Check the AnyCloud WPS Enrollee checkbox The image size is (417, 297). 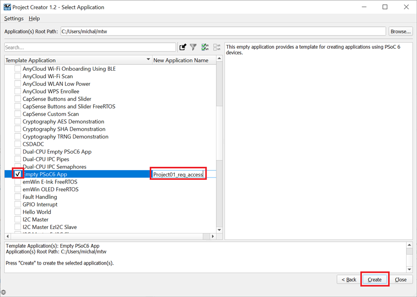click(17, 91)
